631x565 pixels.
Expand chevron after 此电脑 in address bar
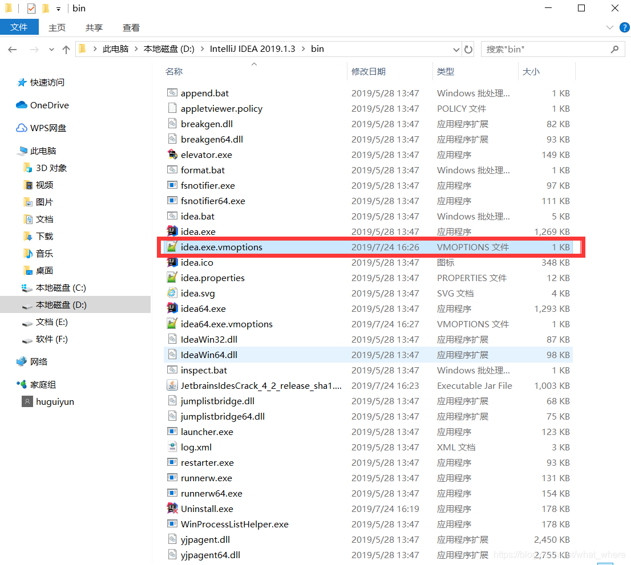click(x=136, y=49)
